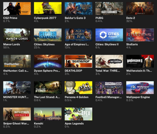Screen dimensions: 157x134
Task: Click the '0.6 h.' playtime under The Last Stand
Action: pos(37,100)
